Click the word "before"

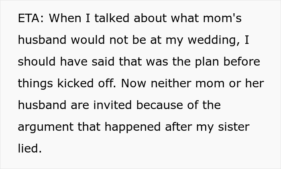coord(242,62)
